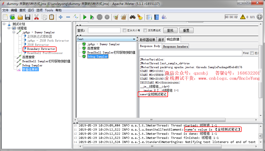Click the Find button in response panel
This screenshot has height=151, width=265.
[x=246, y=53]
